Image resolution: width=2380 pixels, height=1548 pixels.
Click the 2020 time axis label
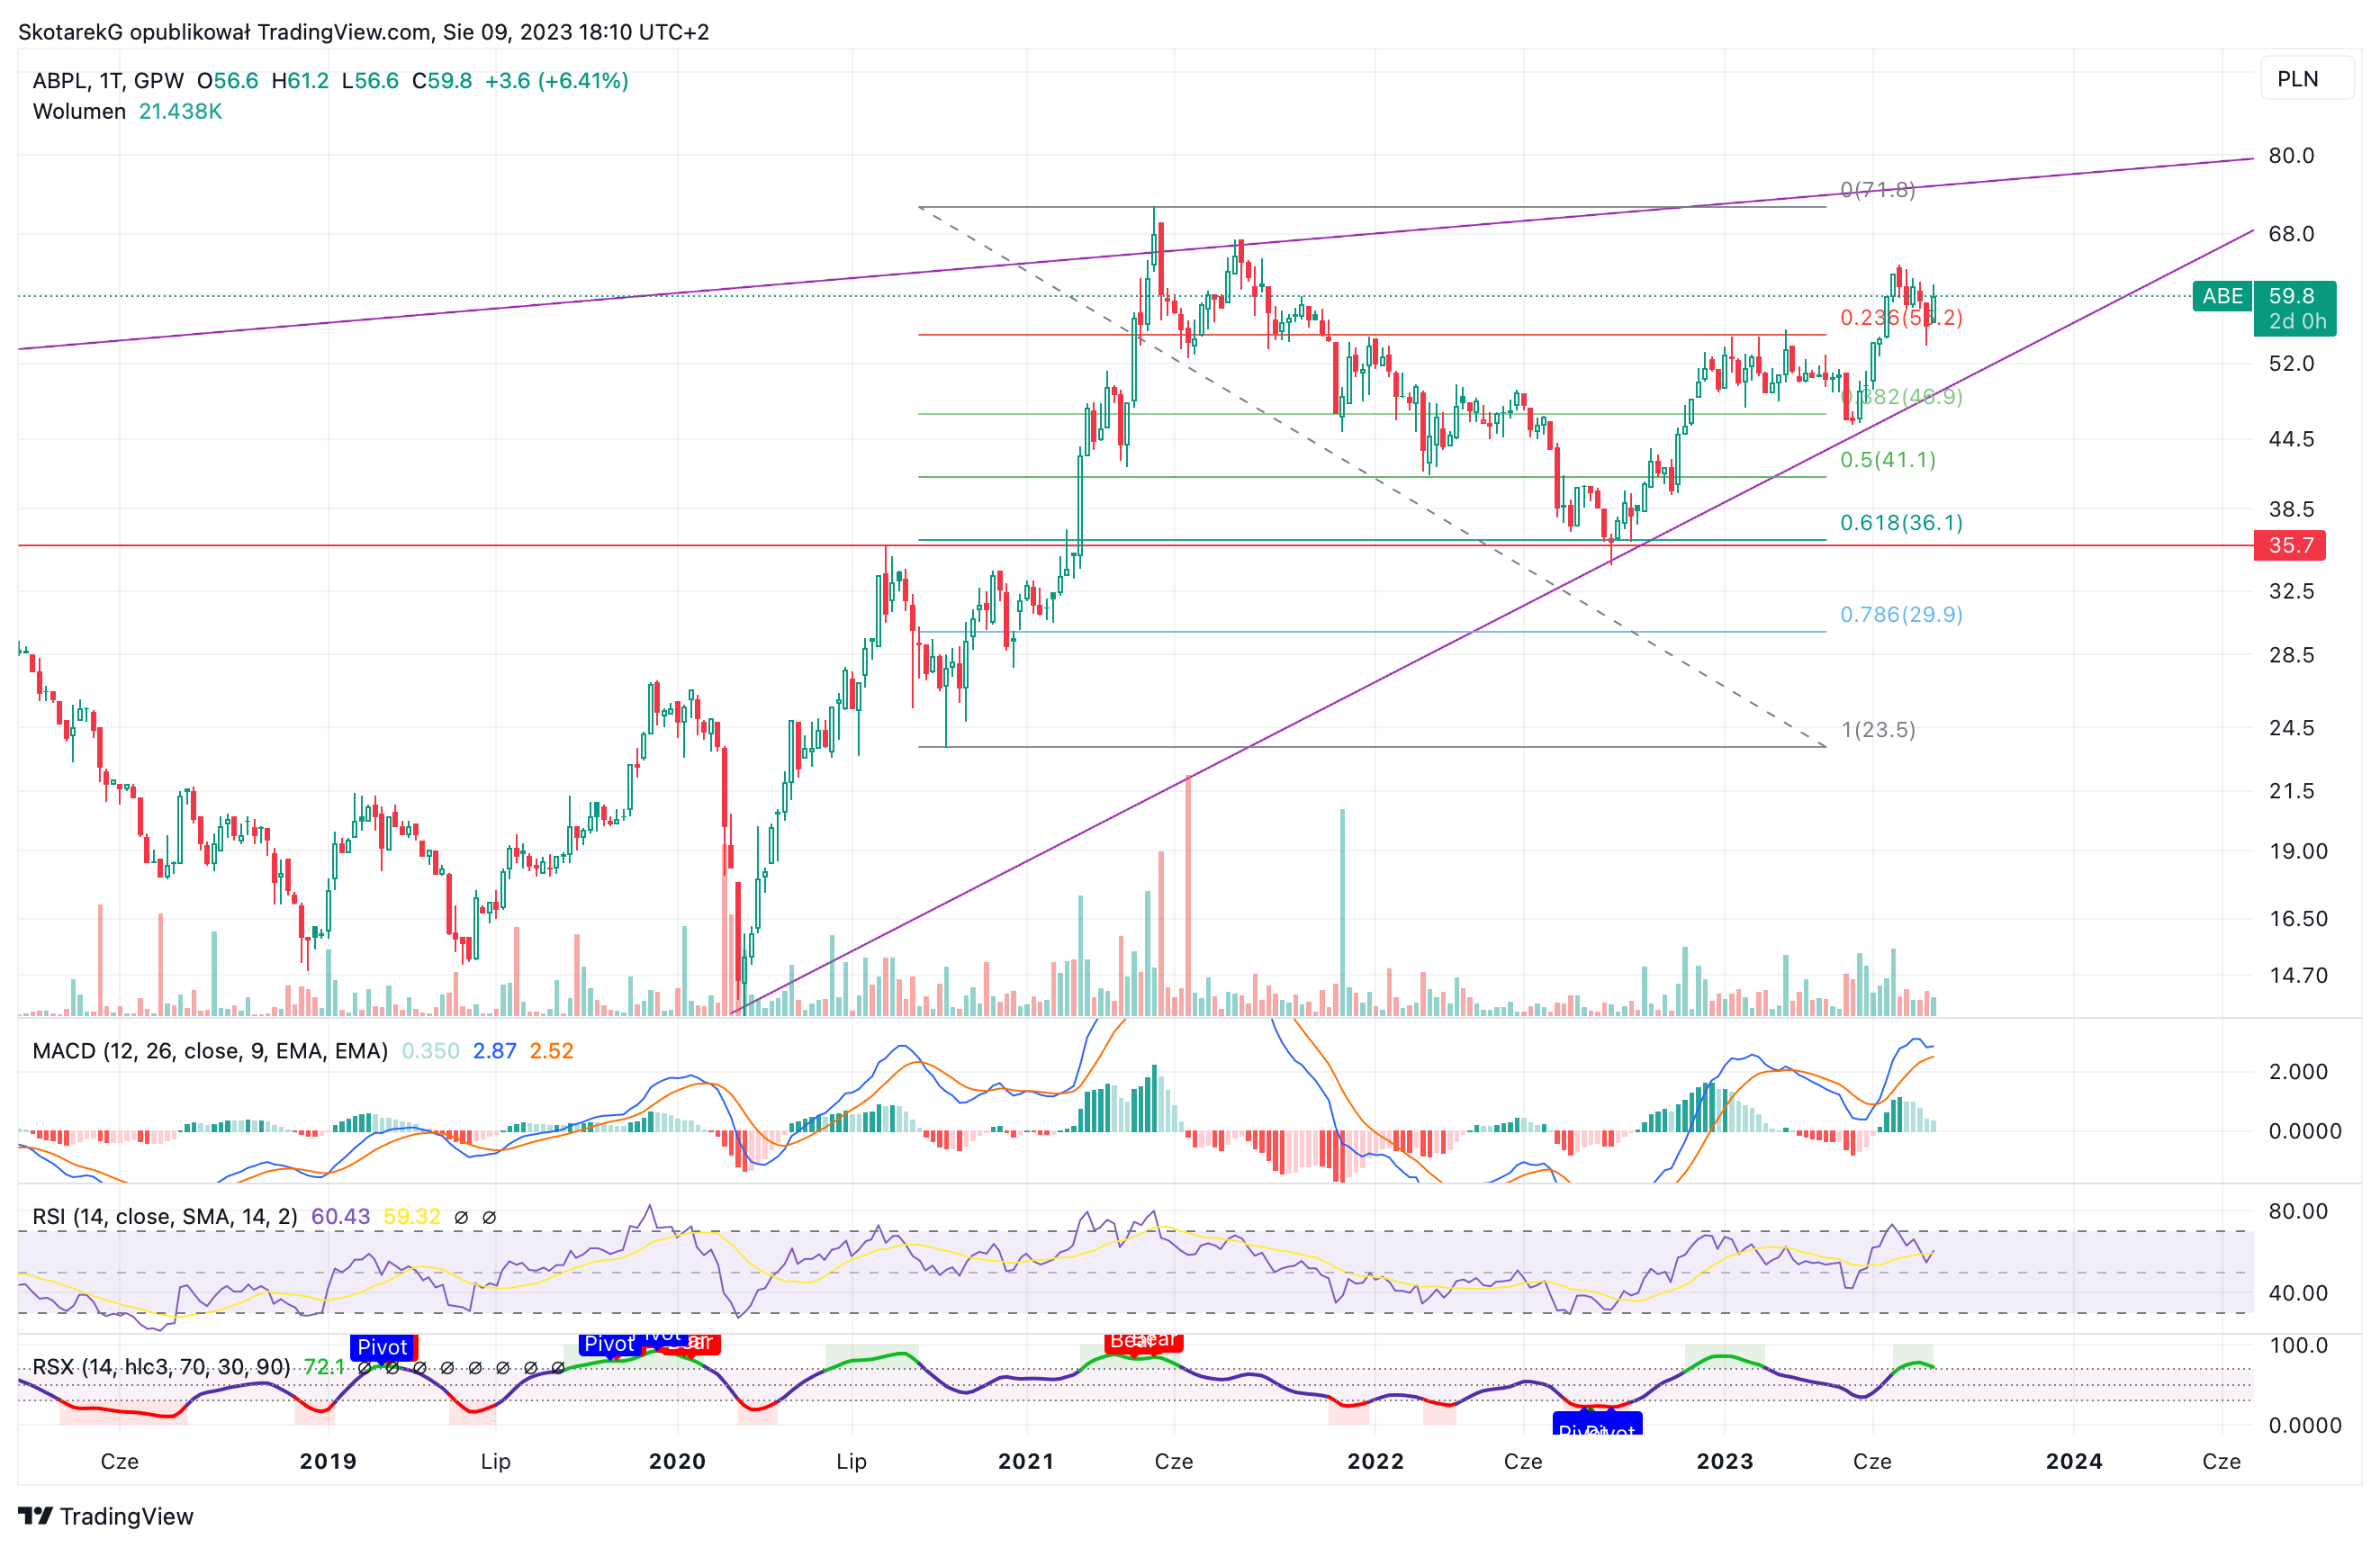point(677,1462)
